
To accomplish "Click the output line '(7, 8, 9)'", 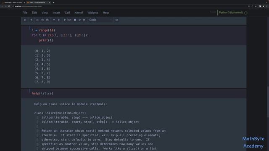I will 42,82.
